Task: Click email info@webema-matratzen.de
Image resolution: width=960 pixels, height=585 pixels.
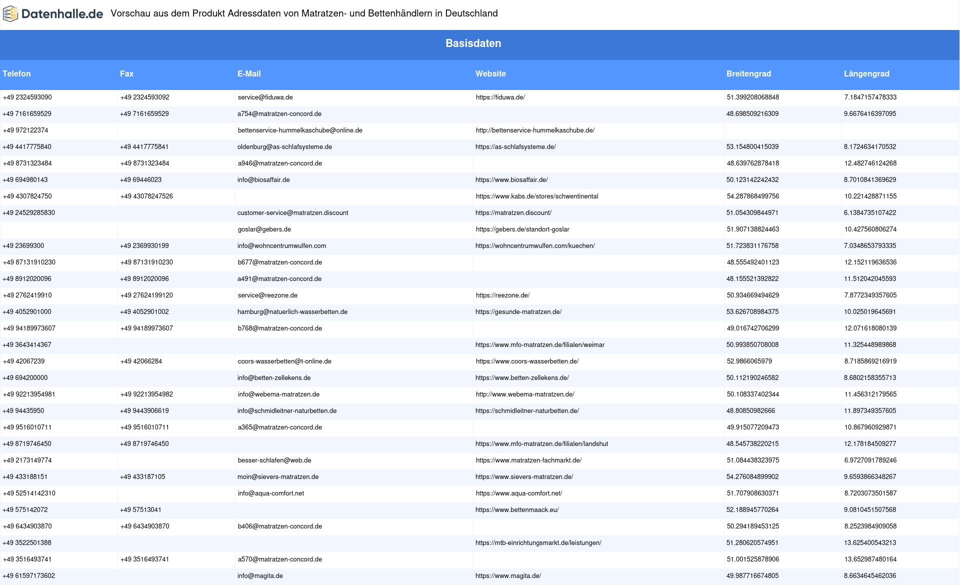Action: (x=278, y=394)
